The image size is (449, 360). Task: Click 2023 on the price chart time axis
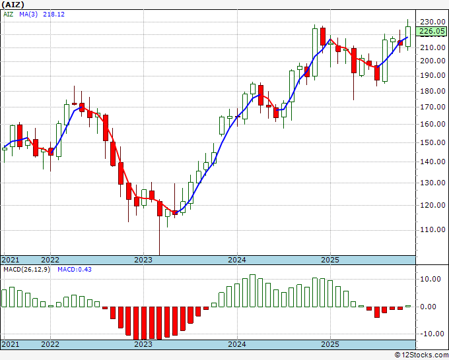pyautogui.click(x=143, y=260)
